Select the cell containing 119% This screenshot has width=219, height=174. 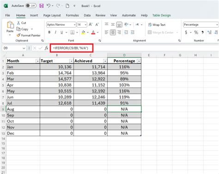124,97
